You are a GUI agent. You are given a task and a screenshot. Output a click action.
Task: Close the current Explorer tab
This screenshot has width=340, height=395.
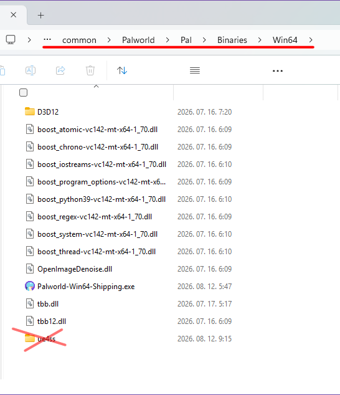tap(14, 15)
